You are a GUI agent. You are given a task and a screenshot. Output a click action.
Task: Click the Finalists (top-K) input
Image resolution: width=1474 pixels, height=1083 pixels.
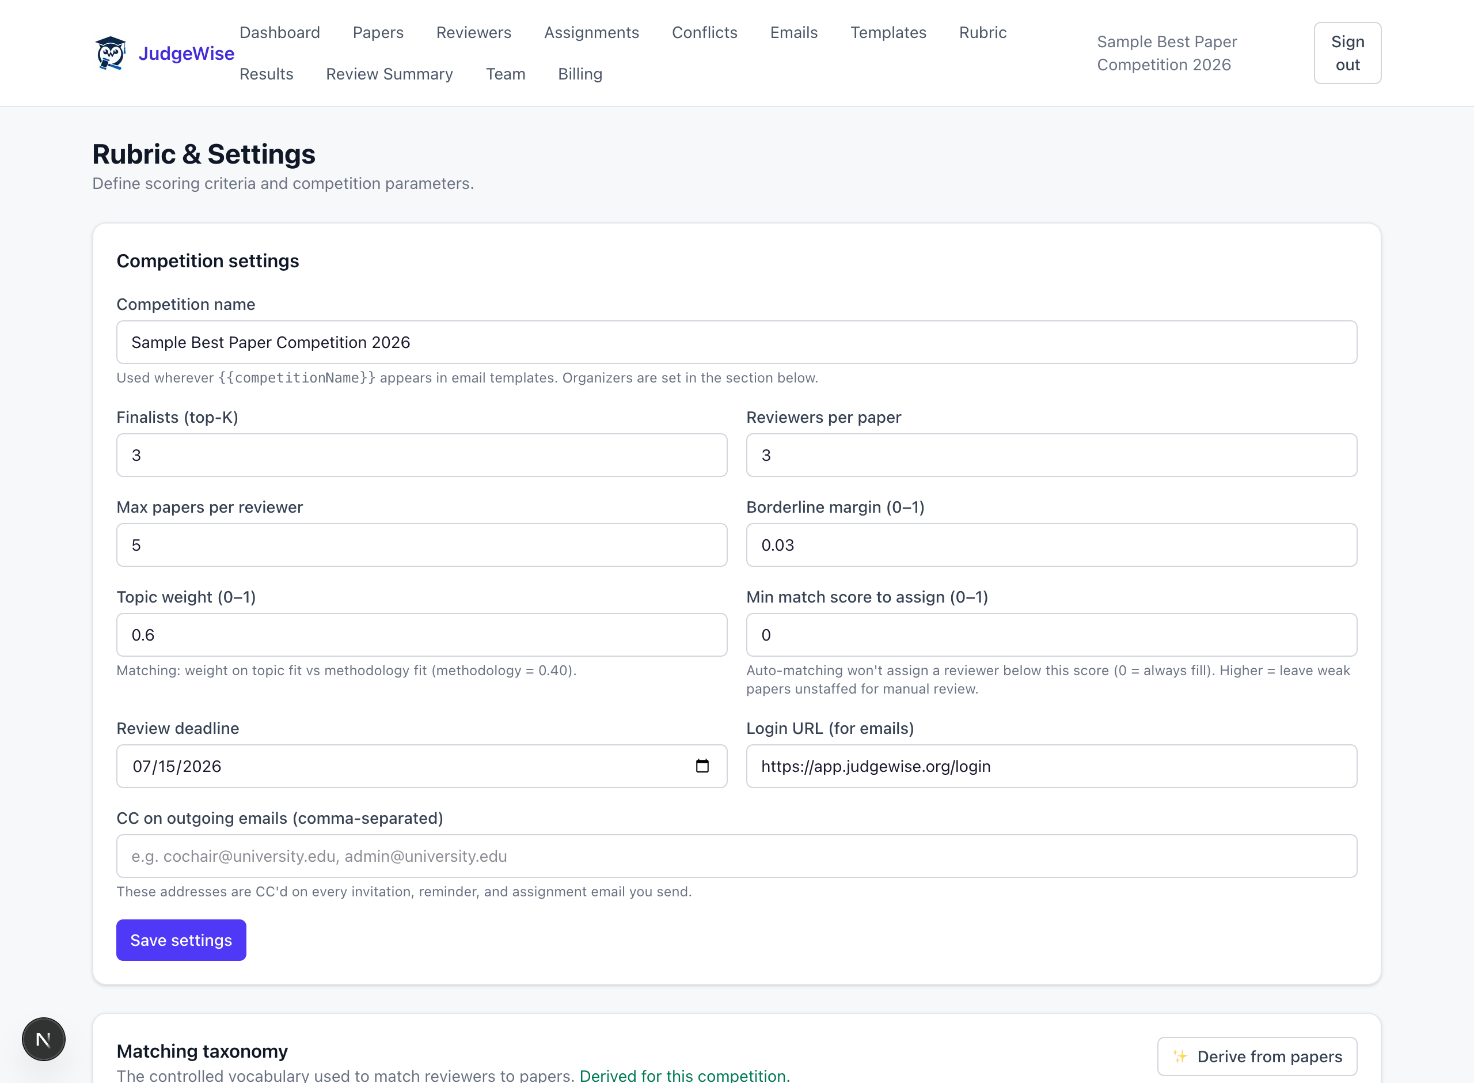pyautogui.click(x=421, y=455)
